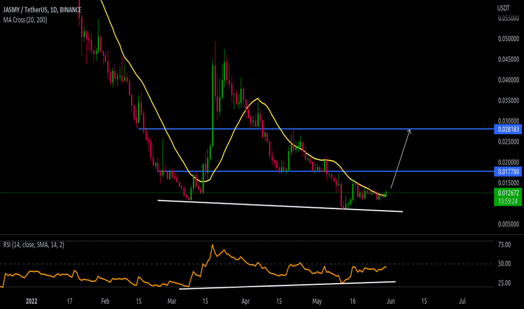Select the white trendline under price lows
Screen dimensions: 524x309
pos(280,206)
